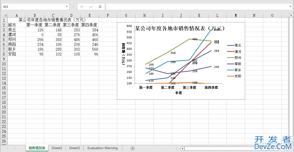
Task: Click 郑州 legend entry in chart
Action: 234,58
